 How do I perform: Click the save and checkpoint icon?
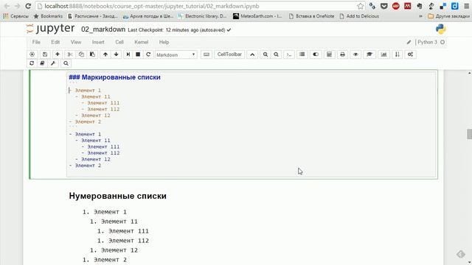click(45, 54)
